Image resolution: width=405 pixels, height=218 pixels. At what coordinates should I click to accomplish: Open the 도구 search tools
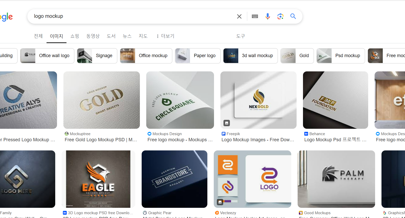tap(241, 36)
